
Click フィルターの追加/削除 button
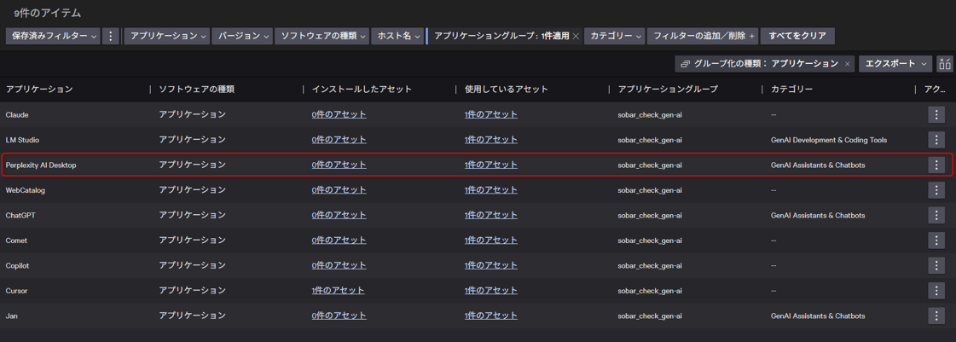coord(702,36)
